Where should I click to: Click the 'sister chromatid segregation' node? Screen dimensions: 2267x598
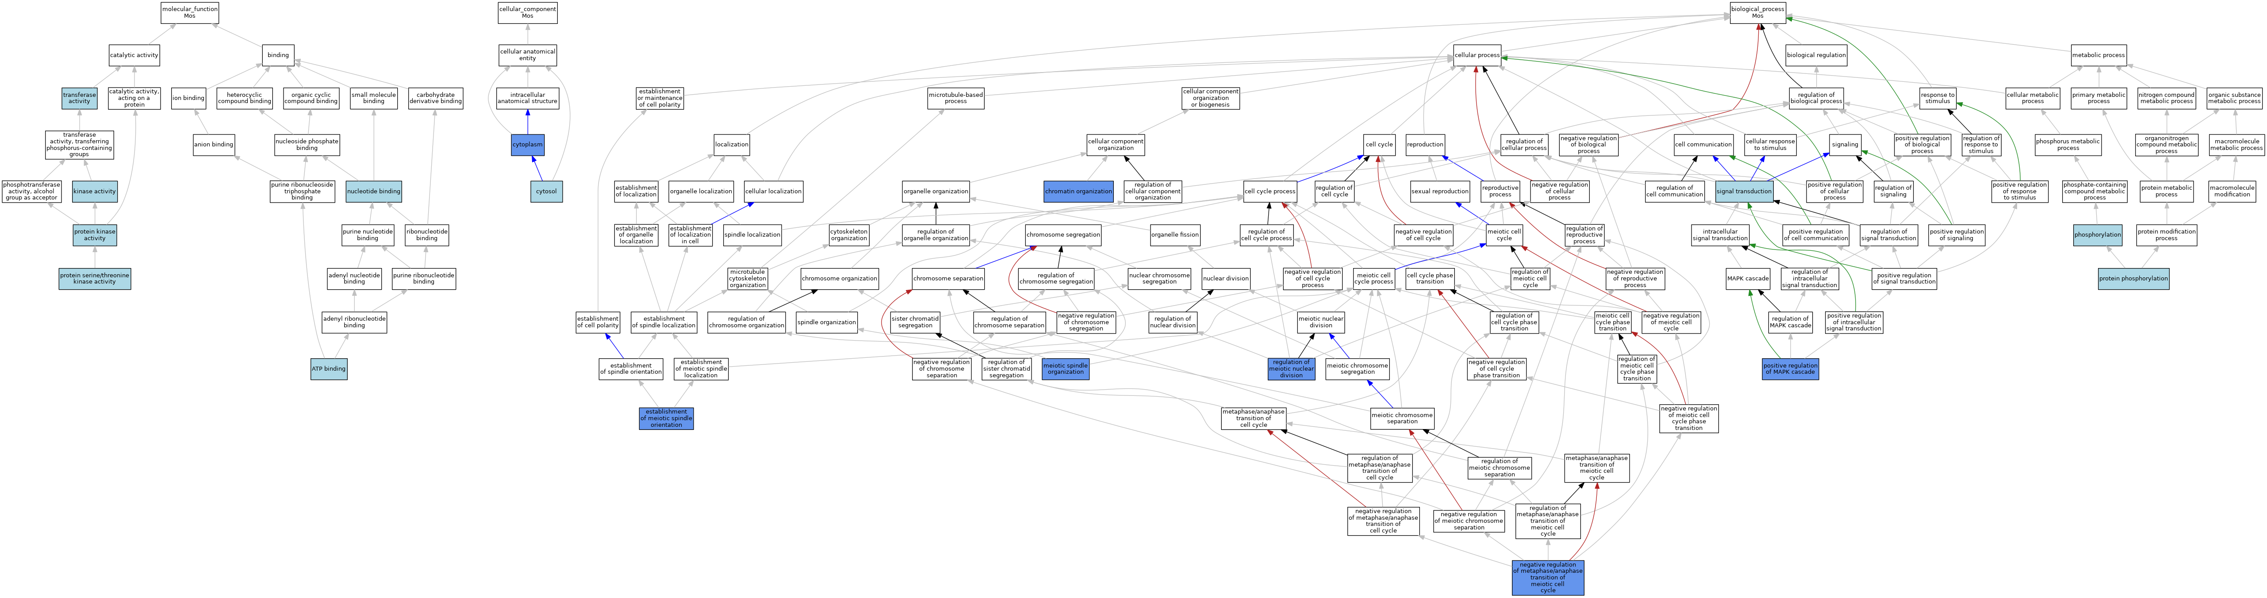[915, 322]
